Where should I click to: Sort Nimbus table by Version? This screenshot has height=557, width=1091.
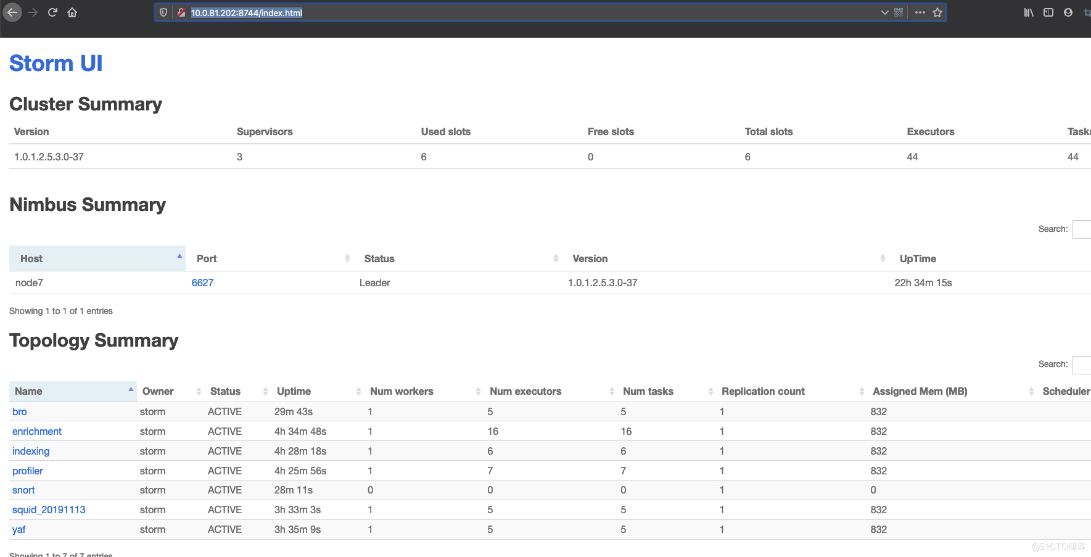coord(725,258)
